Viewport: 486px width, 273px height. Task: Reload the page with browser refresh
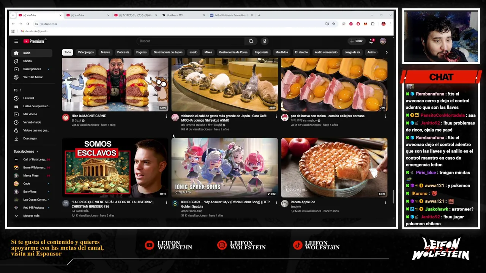pos(28,24)
